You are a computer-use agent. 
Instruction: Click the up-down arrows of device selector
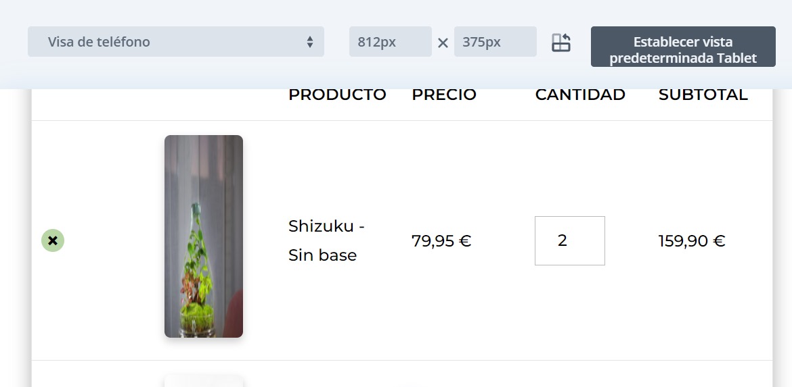pyautogui.click(x=309, y=42)
